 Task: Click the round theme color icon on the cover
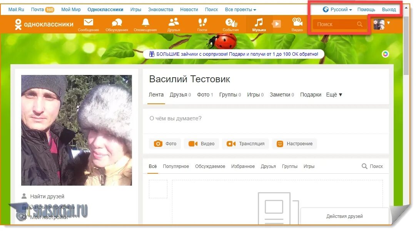coord(385,54)
